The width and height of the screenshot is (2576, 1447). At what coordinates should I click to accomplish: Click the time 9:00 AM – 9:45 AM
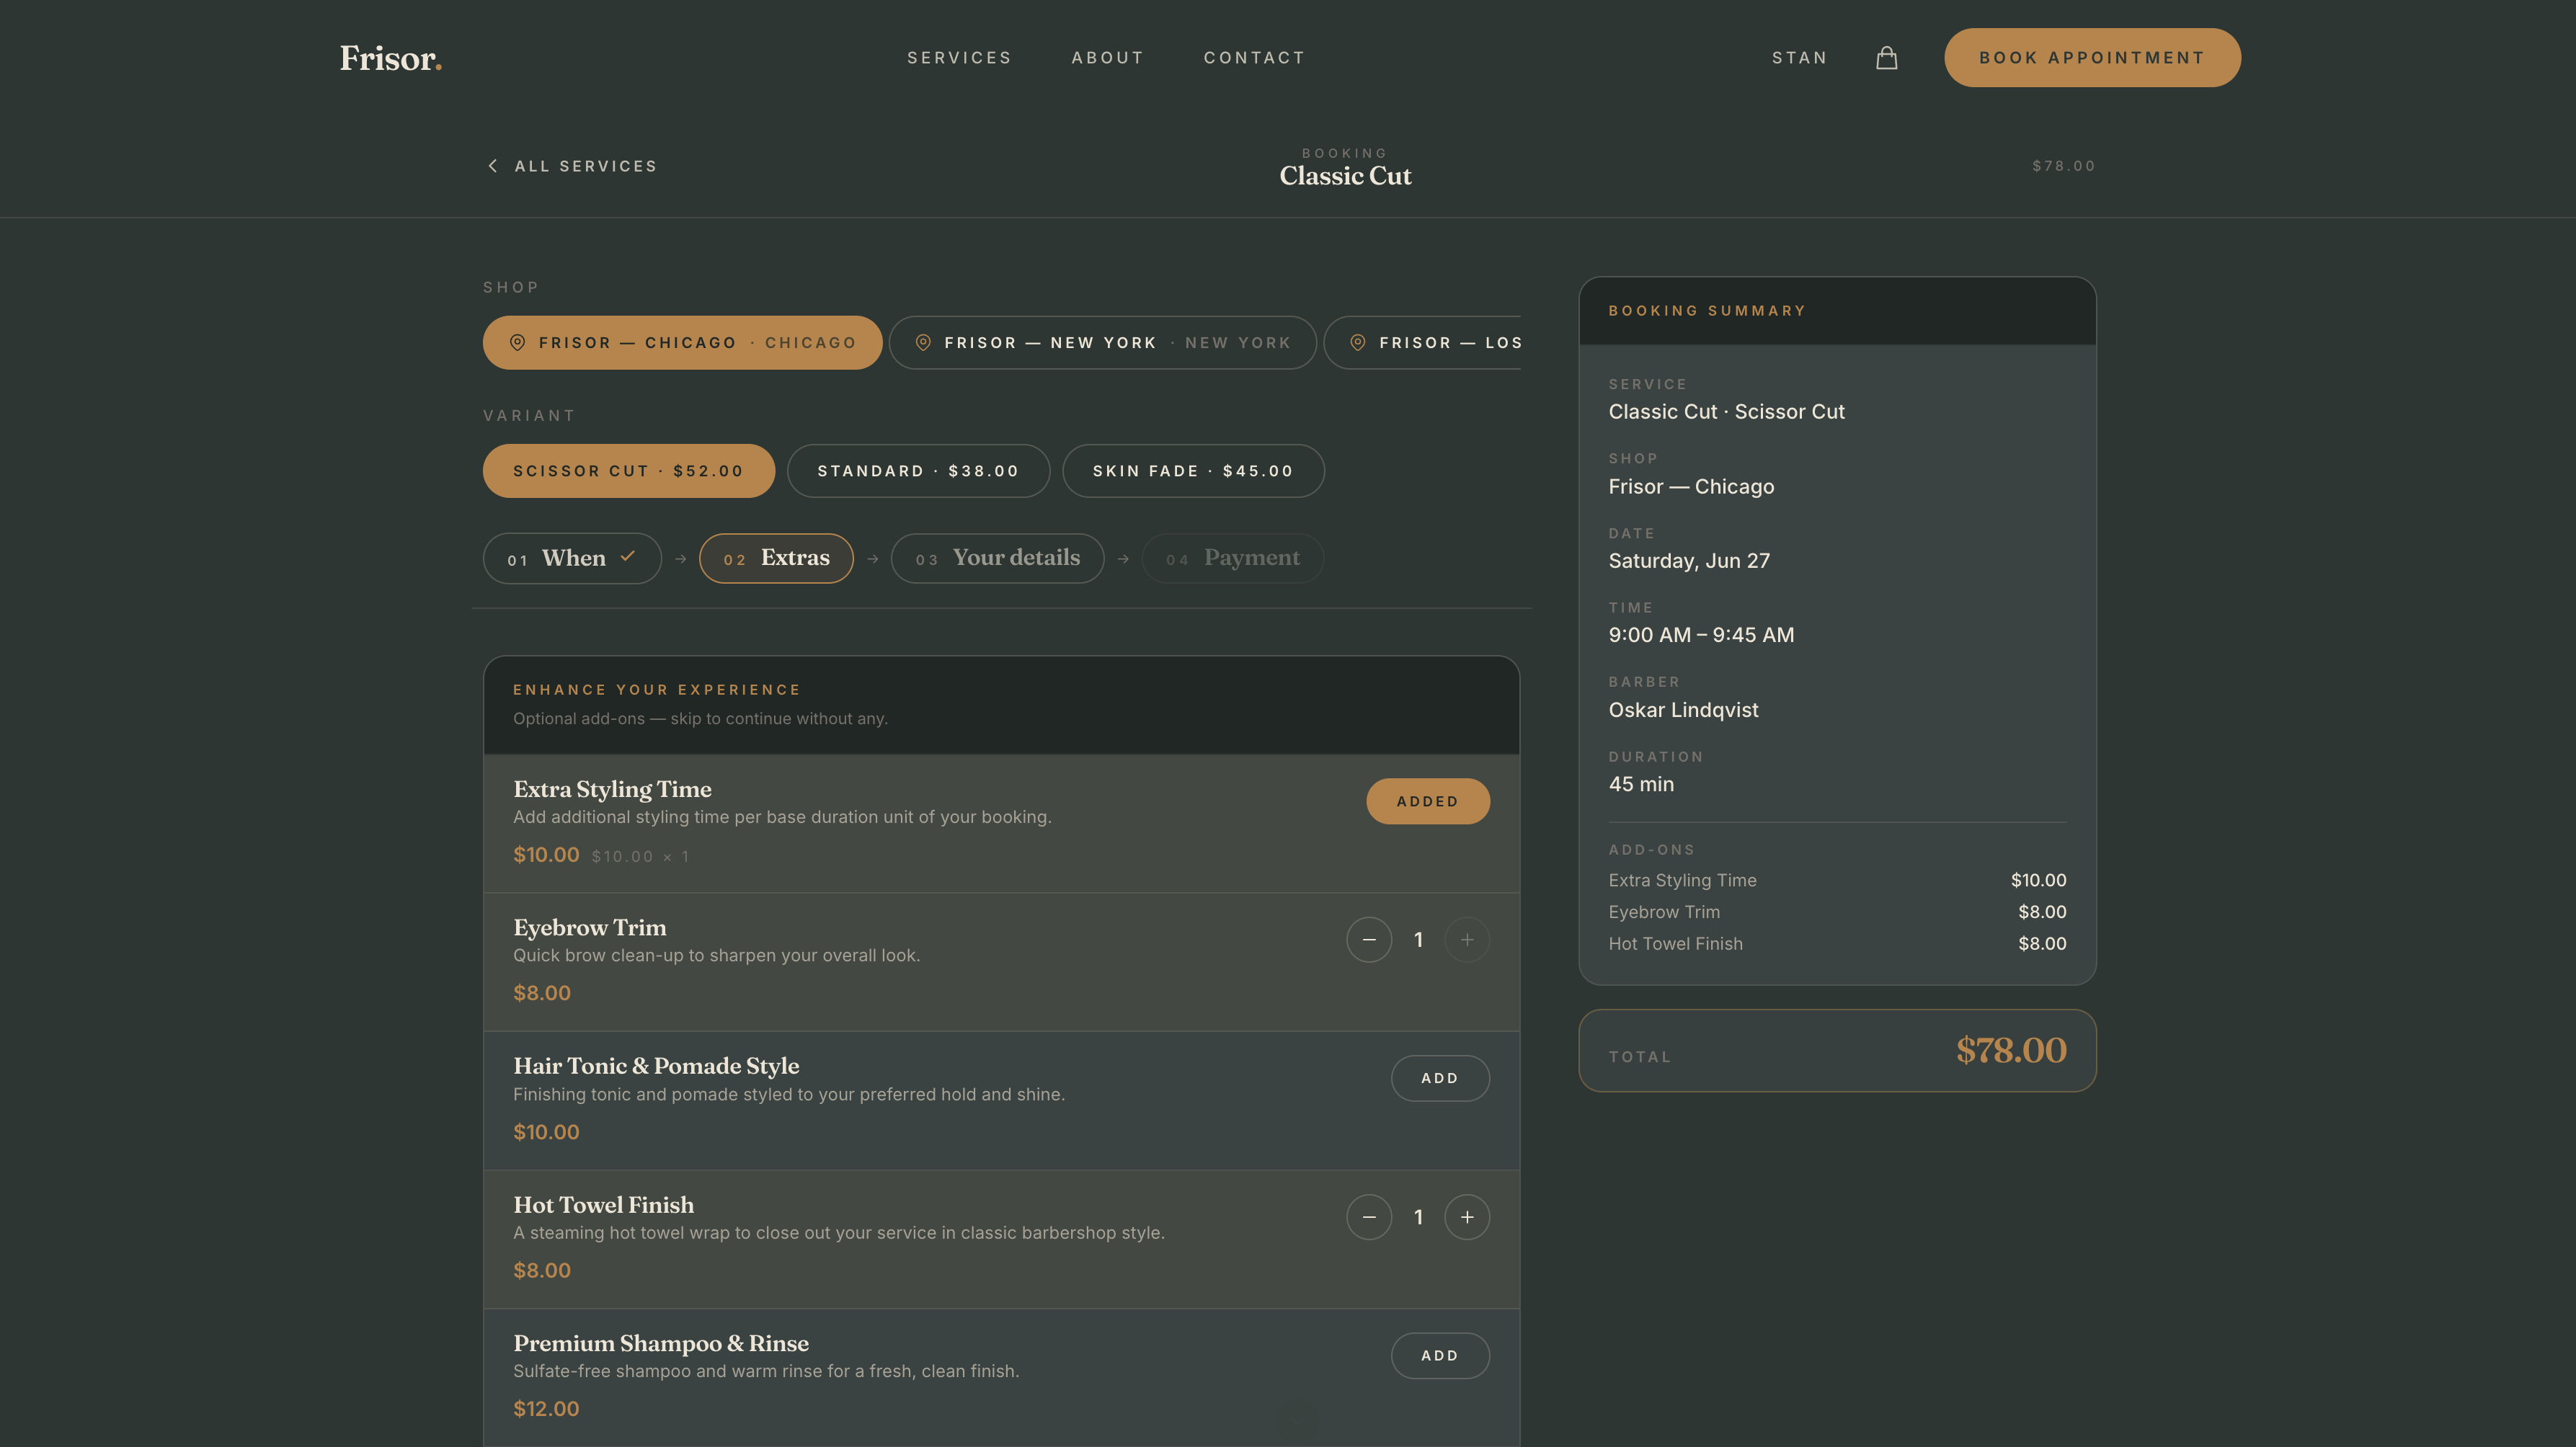tap(1701, 635)
